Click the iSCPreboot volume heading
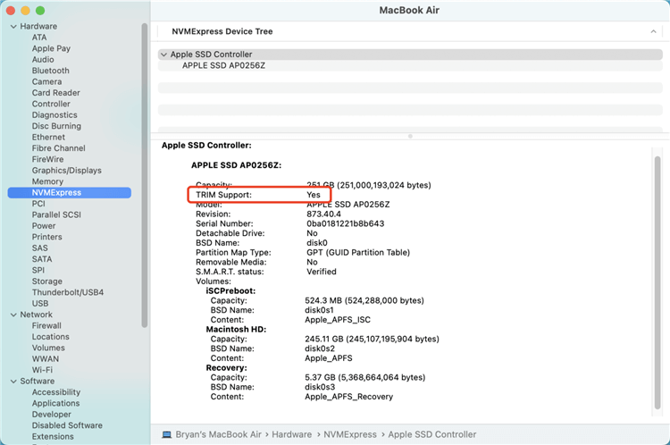670x445 pixels. point(230,291)
